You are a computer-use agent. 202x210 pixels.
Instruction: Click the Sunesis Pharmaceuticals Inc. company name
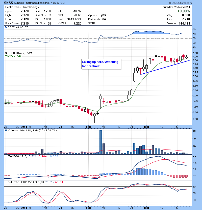pyautogui.click(x=32, y=3)
